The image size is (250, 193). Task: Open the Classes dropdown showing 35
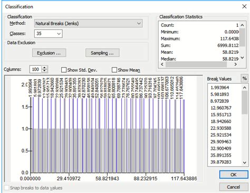click(x=49, y=34)
